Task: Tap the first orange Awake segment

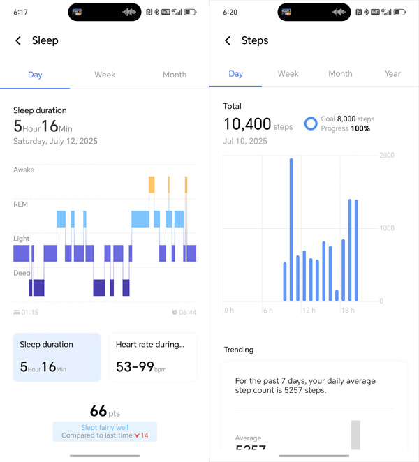Action: click(x=152, y=184)
